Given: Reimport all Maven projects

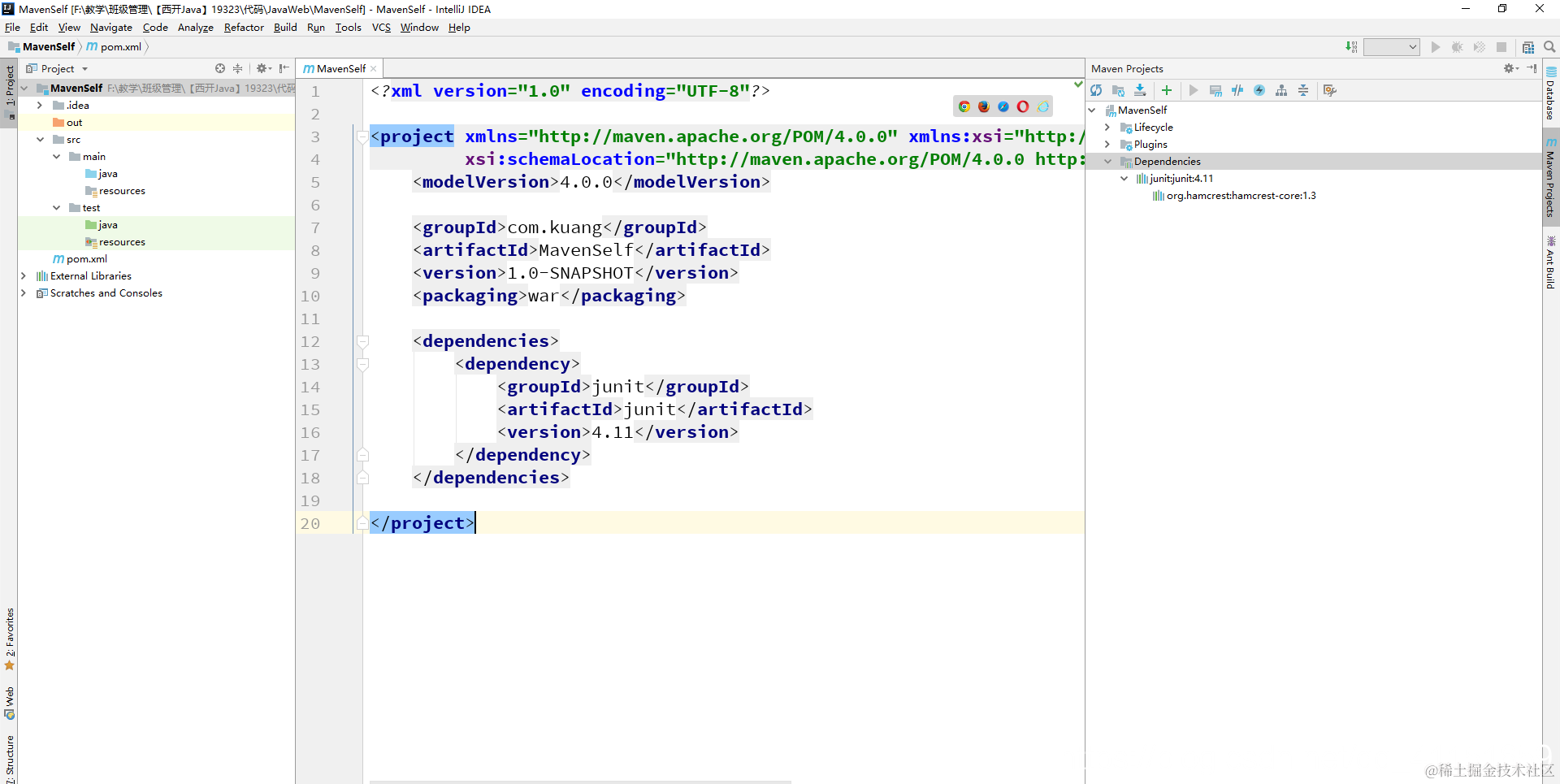Looking at the screenshot, I should pos(1096,90).
